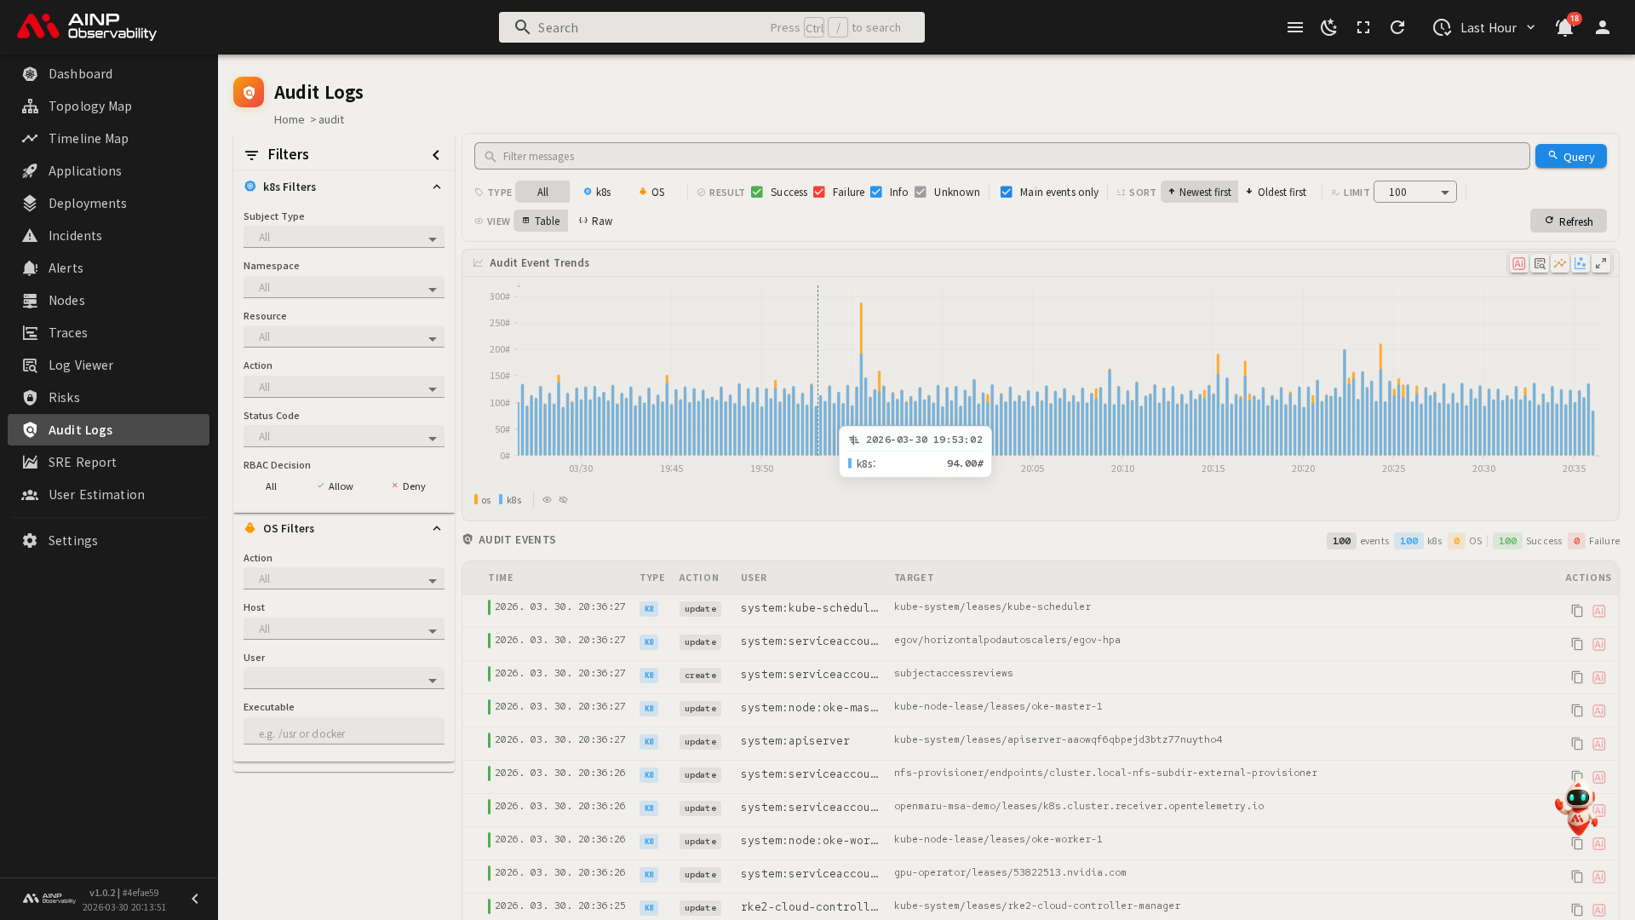Copy the kube-scheduler event row
Image resolution: width=1635 pixels, height=920 pixels.
coord(1577,611)
